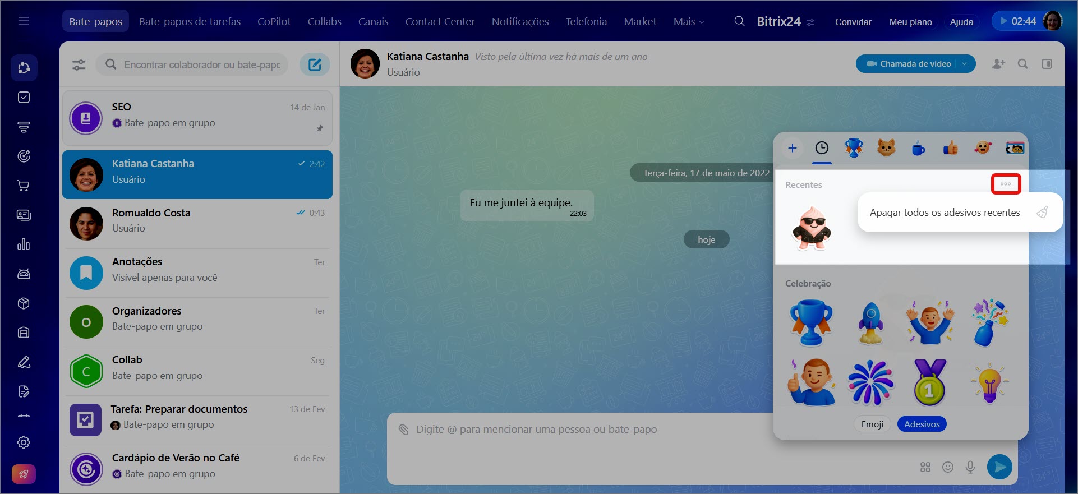Select the thumbs-up sticker pack icon
This screenshot has width=1078, height=494.
tap(951, 148)
